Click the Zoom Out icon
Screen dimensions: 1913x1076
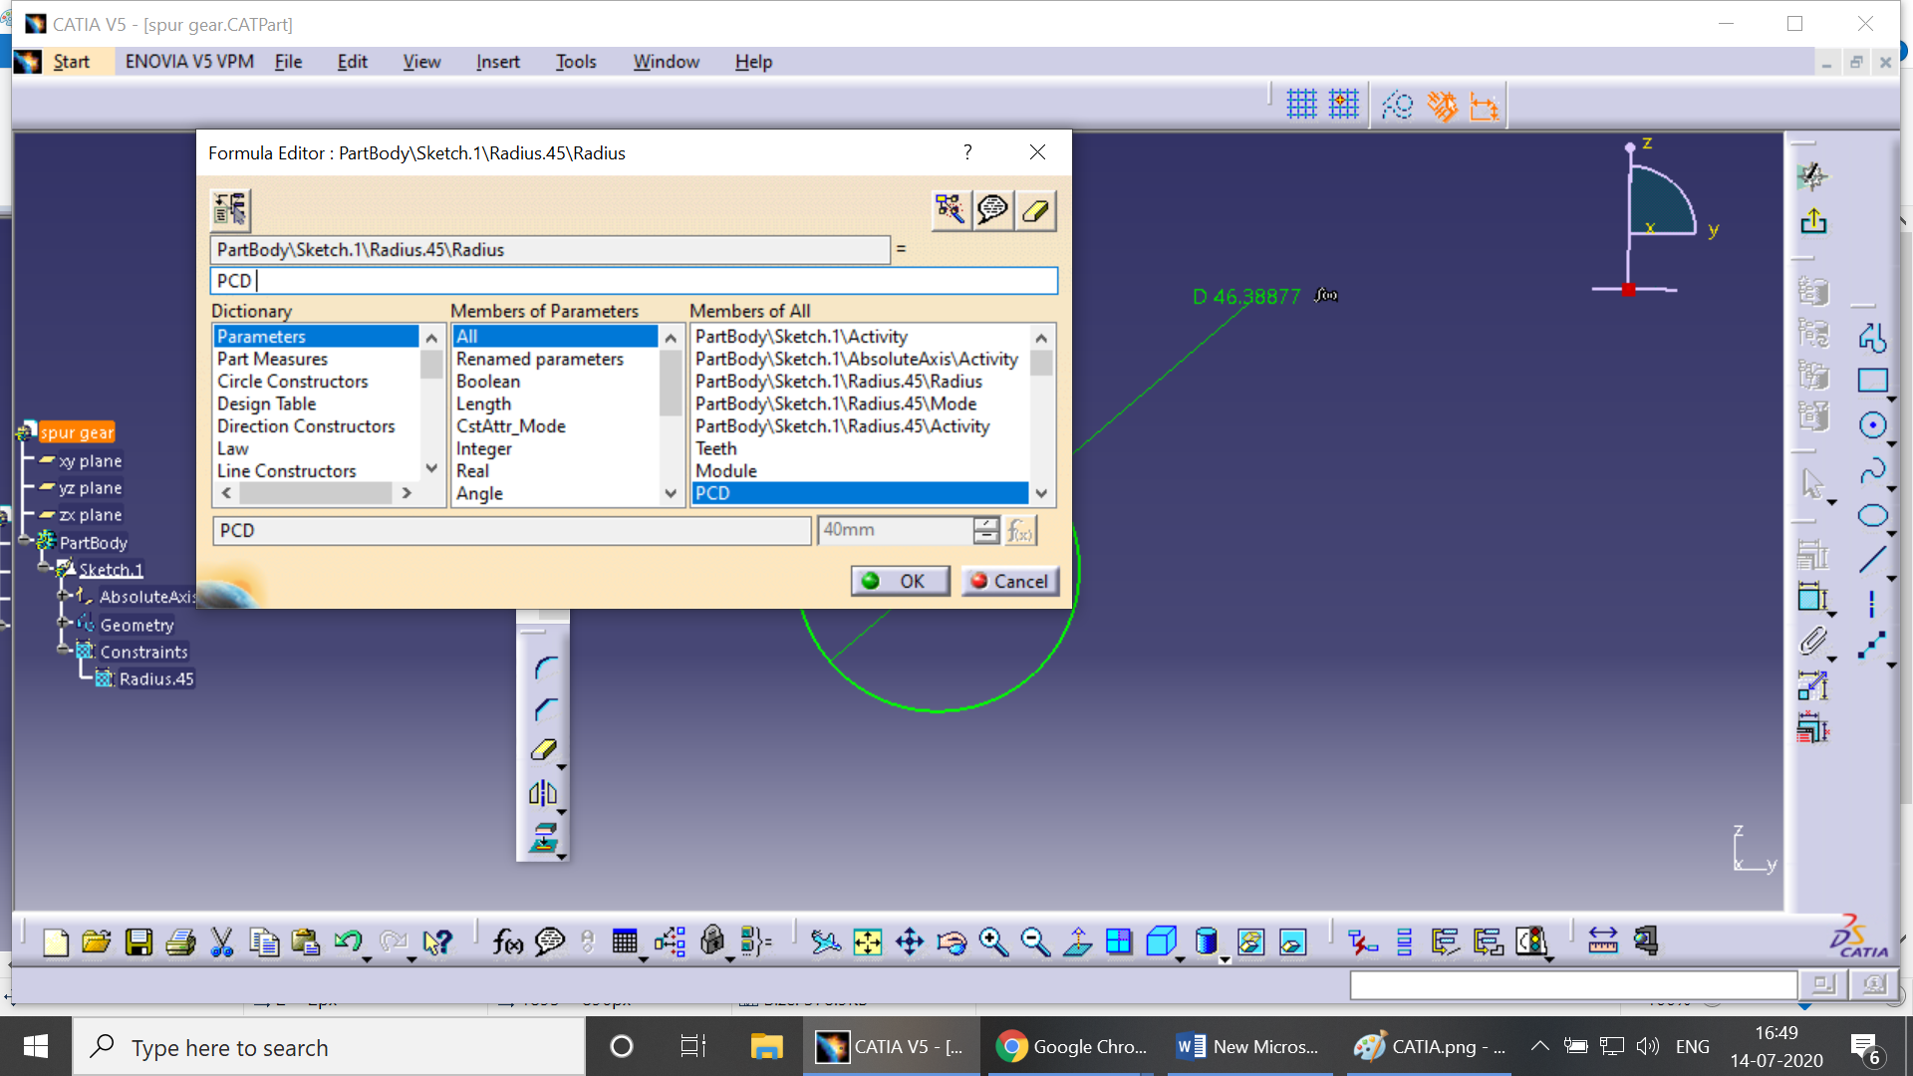click(1035, 941)
